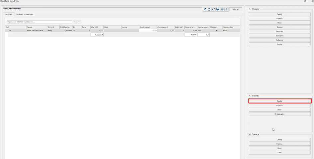Open Lista in the Operacje section

[x=279, y=153]
